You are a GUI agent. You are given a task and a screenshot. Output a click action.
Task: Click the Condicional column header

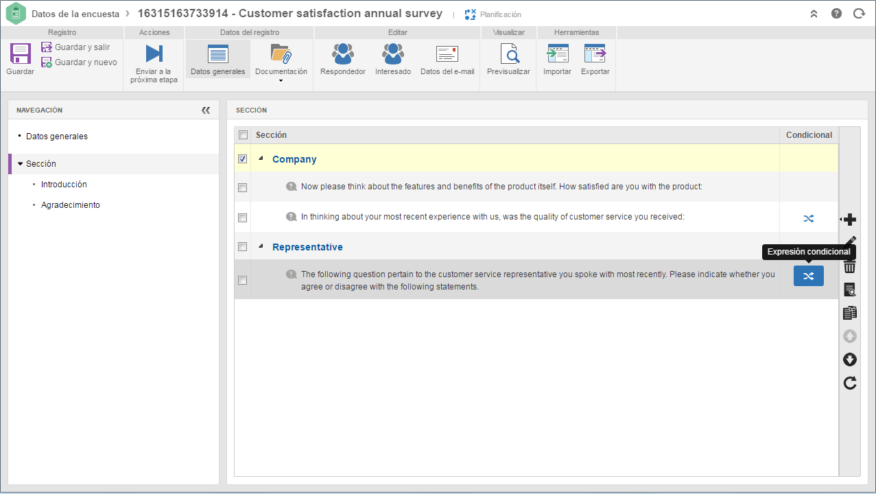(x=809, y=135)
